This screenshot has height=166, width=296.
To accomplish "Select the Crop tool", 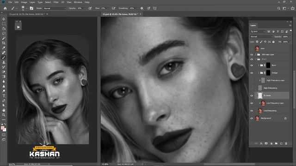I will (x=4, y=43).
